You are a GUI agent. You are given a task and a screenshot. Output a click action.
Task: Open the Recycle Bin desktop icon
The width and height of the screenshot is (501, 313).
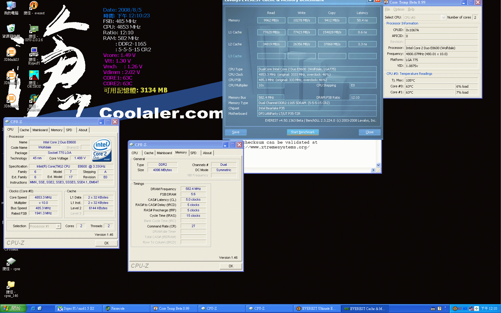11,31
